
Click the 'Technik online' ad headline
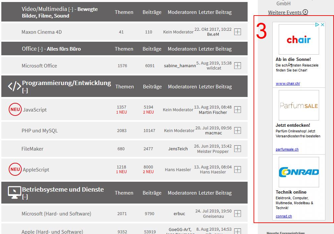(291, 192)
